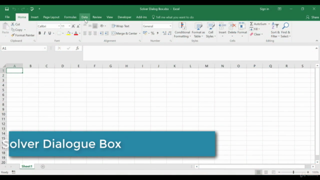Click the Fill button in Editing group
Screen dimensions: 320x180
pyautogui.click(x=253, y=29)
